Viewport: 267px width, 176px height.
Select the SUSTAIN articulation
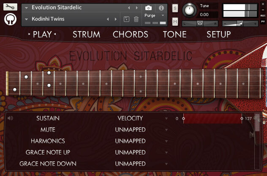click(48, 118)
